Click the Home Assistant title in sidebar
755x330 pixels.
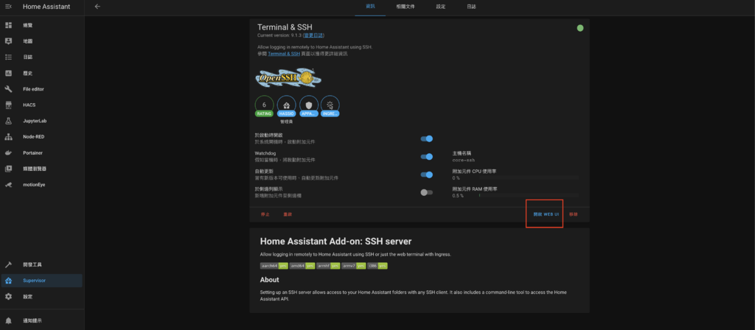coord(46,7)
